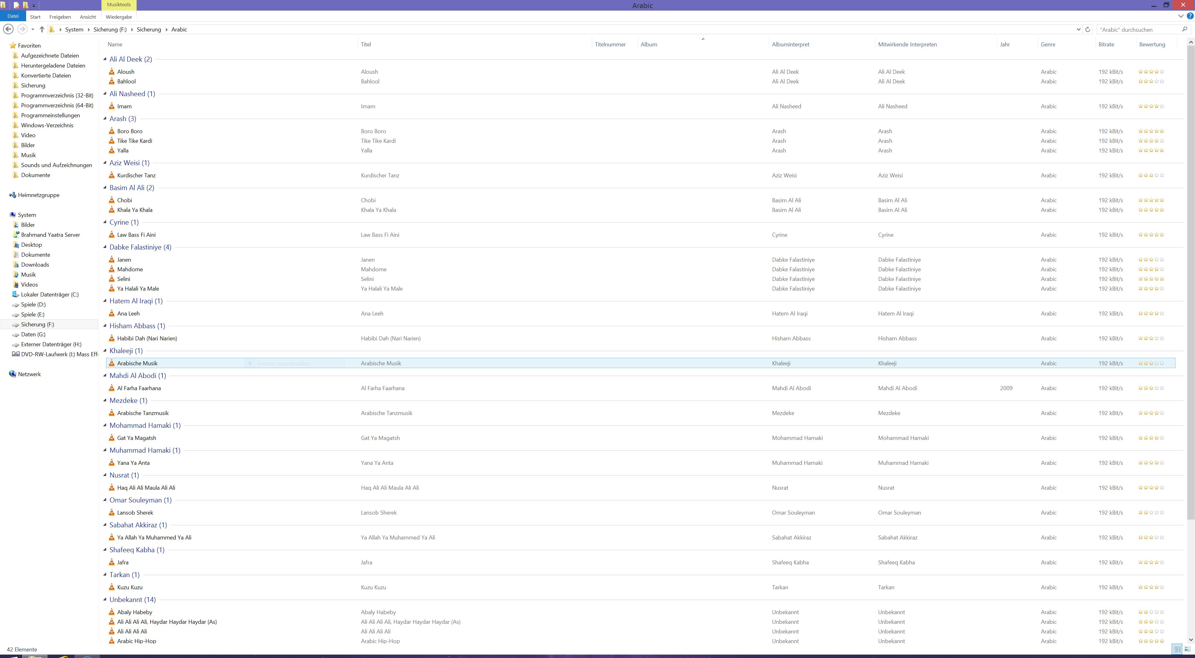Click the vertical scrollbar down arrow
The height and width of the screenshot is (658, 1195).
pos(1191,639)
